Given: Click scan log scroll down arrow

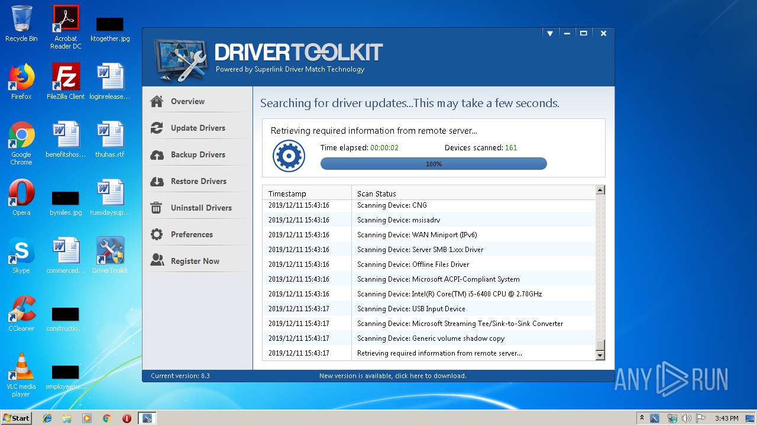Looking at the screenshot, I should tap(600, 355).
